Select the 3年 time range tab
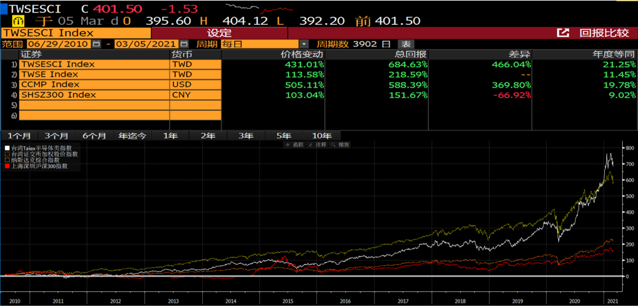Image resolution: width=638 pixels, height=306 pixels. click(x=246, y=136)
